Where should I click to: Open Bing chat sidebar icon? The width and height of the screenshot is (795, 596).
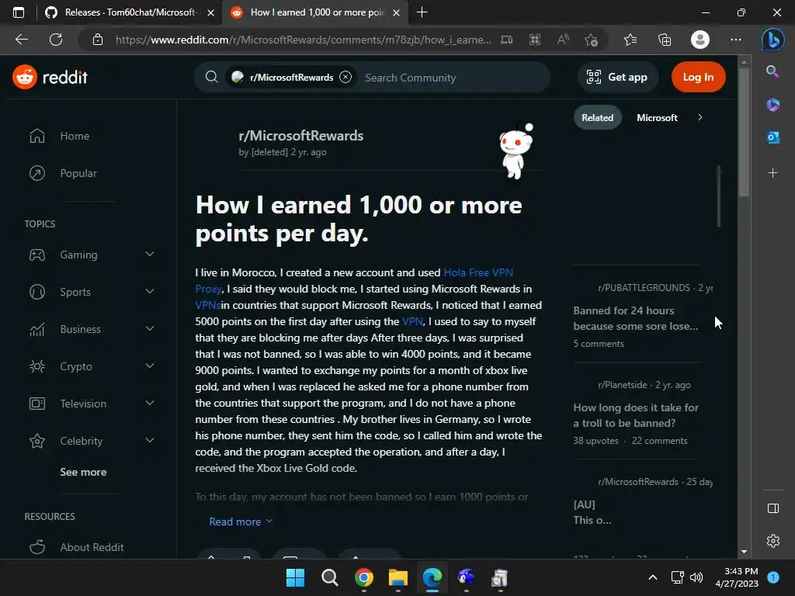tap(772, 40)
